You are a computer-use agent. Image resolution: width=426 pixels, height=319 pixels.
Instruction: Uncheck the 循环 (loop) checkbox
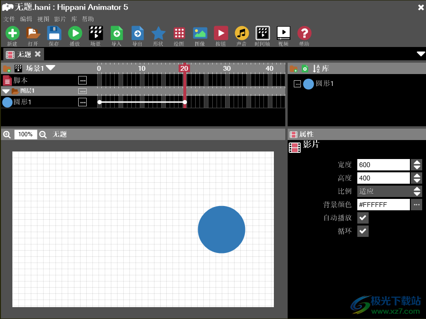[363, 231]
